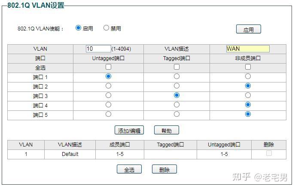Click the Default VLAN描述 cell
This screenshot has width=295, height=189.
[70, 154]
